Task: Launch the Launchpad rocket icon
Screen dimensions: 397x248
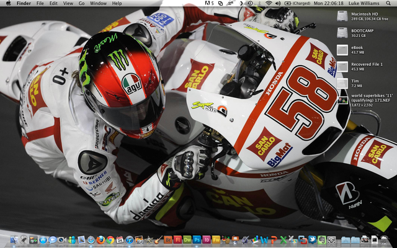Action: [x=24, y=240]
